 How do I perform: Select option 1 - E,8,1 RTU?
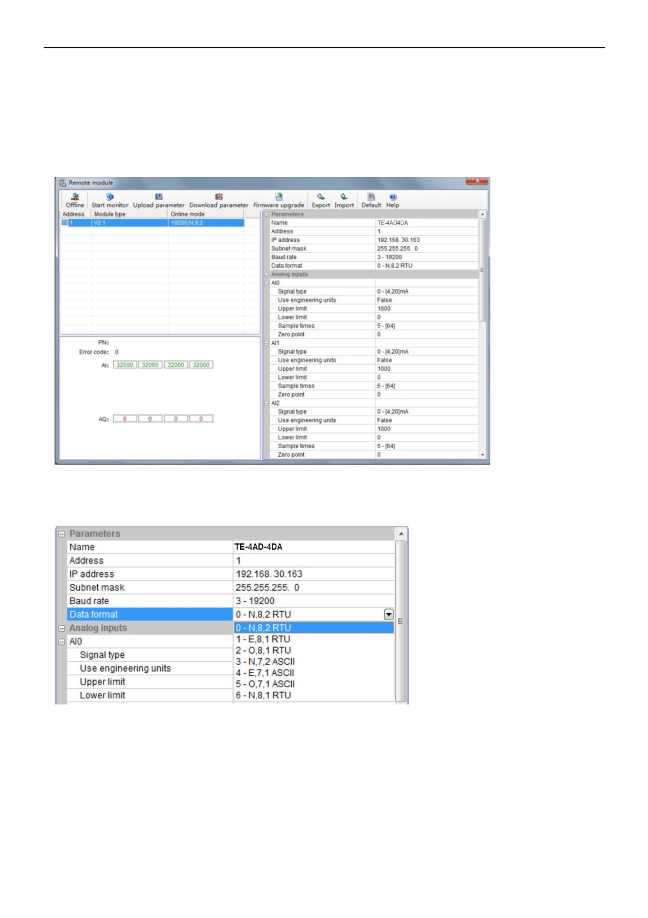(x=314, y=639)
